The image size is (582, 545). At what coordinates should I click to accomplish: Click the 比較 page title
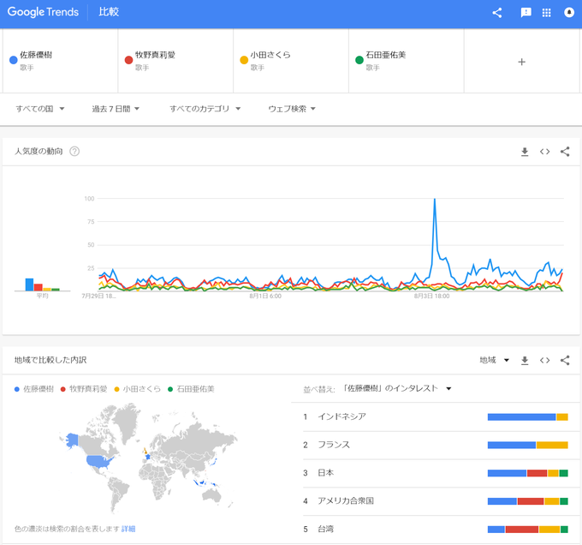(x=109, y=12)
